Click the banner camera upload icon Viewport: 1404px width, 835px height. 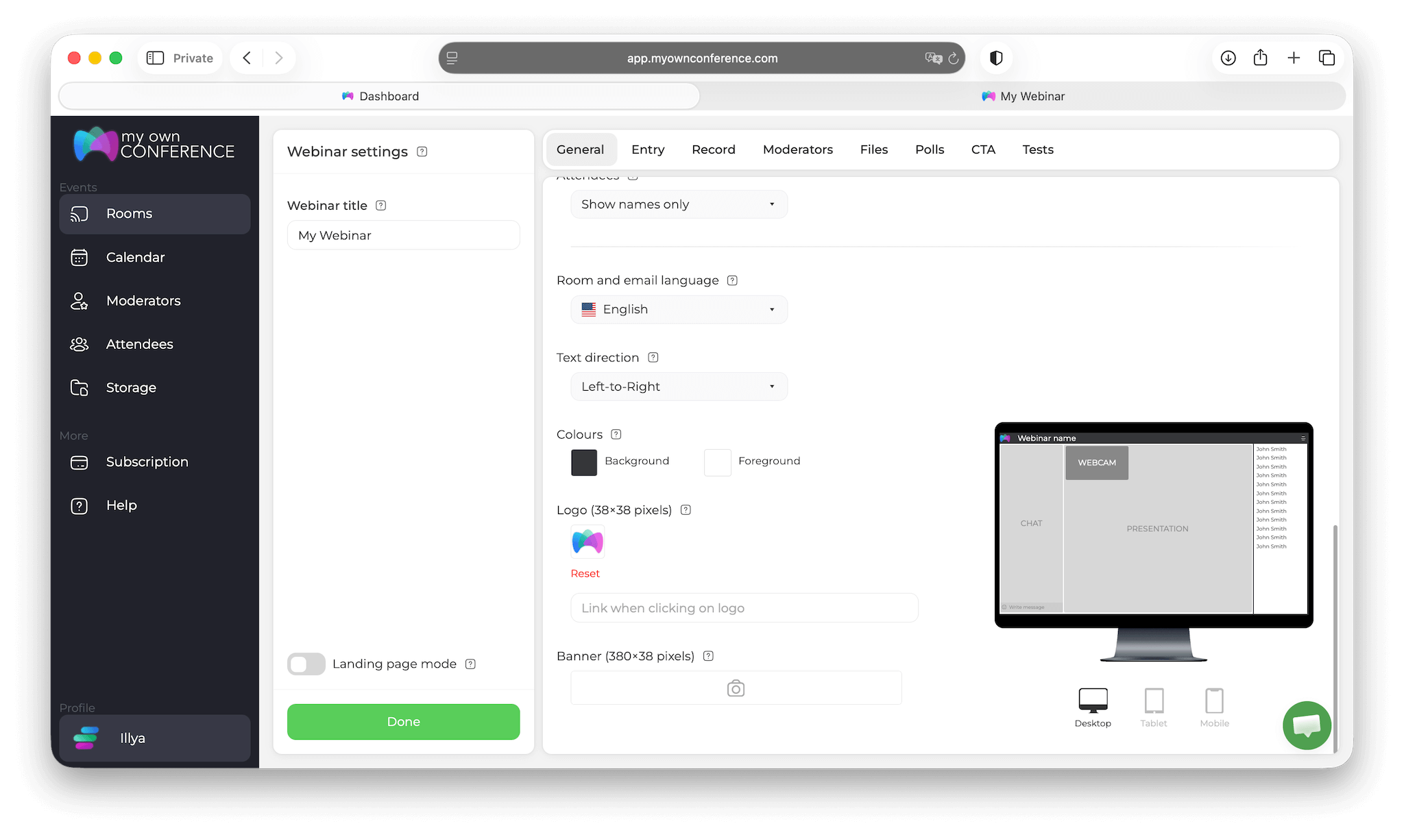click(736, 688)
